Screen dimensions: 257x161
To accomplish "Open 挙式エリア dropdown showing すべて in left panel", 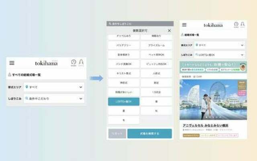I will pyautogui.click(x=54, y=87).
